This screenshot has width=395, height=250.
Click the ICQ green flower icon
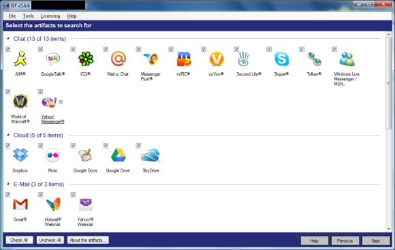[x=86, y=59]
